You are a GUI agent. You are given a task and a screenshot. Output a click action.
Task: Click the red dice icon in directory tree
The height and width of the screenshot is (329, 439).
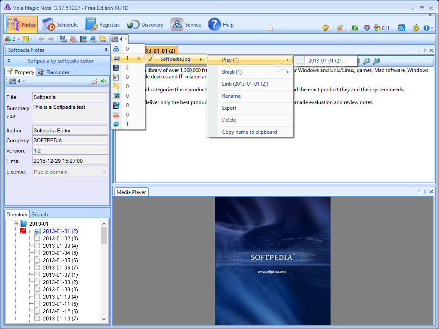(x=23, y=231)
